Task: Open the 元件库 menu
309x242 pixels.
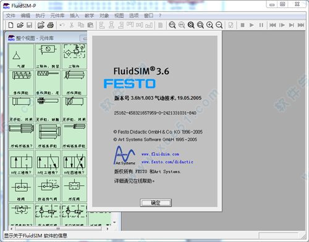Action: pos(57,15)
